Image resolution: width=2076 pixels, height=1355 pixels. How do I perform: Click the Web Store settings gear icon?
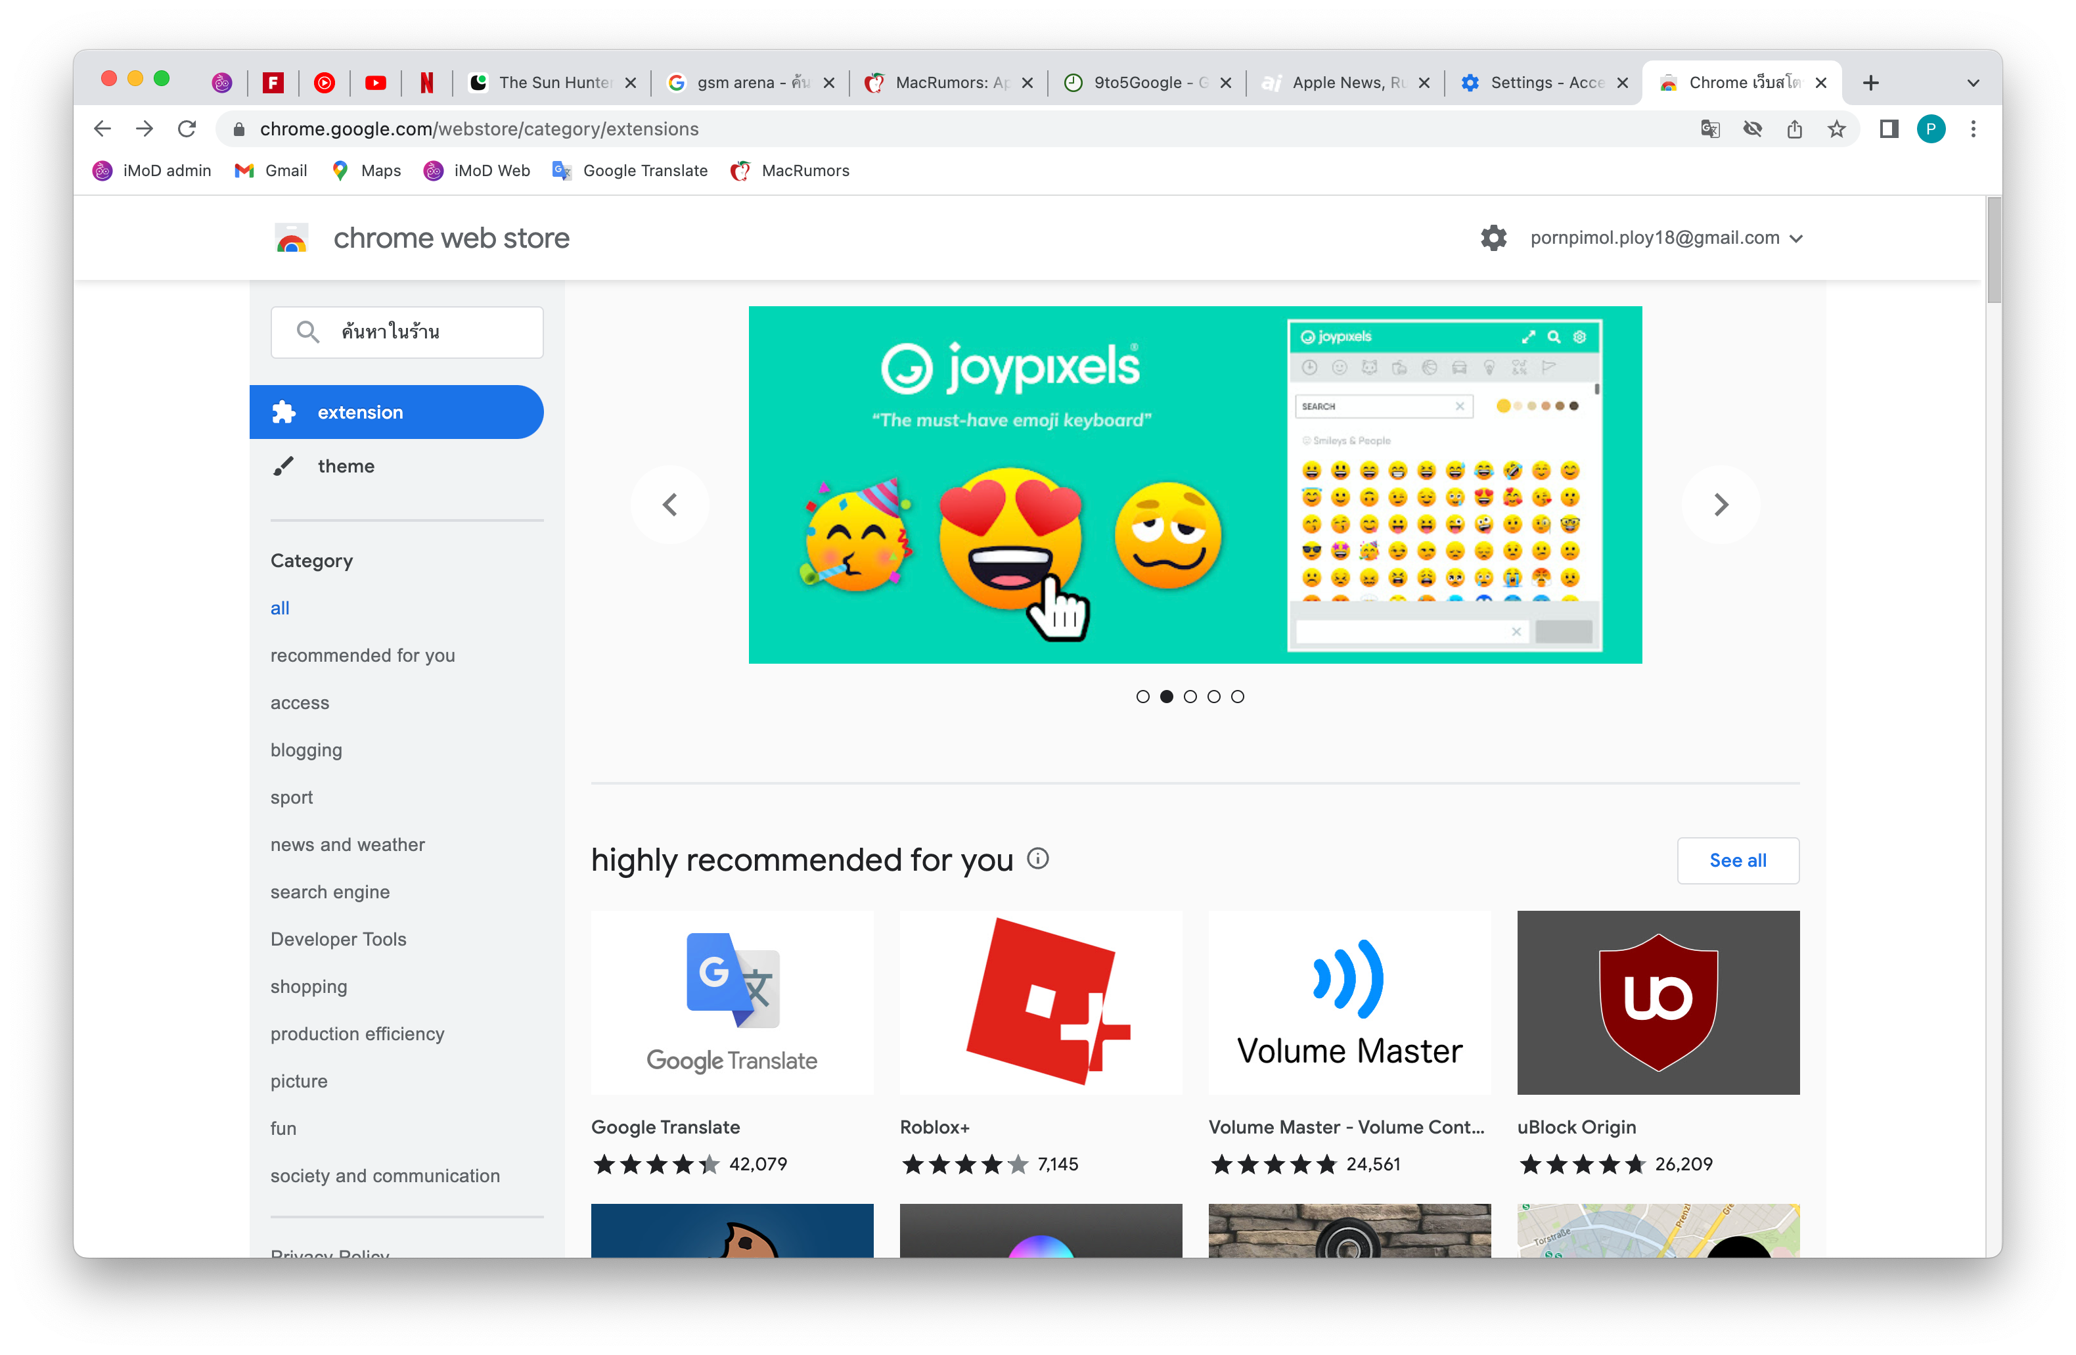click(1493, 237)
